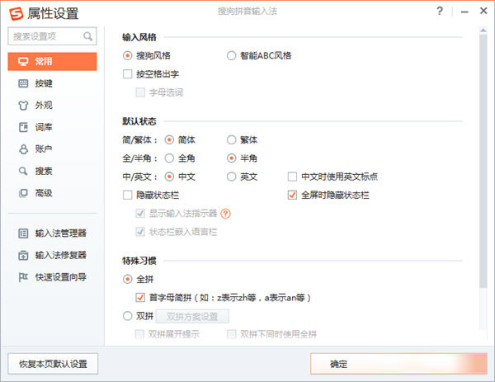Open the 高级 (advanced) settings section
Image resolution: width=495 pixels, height=382 pixels.
(x=43, y=193)
